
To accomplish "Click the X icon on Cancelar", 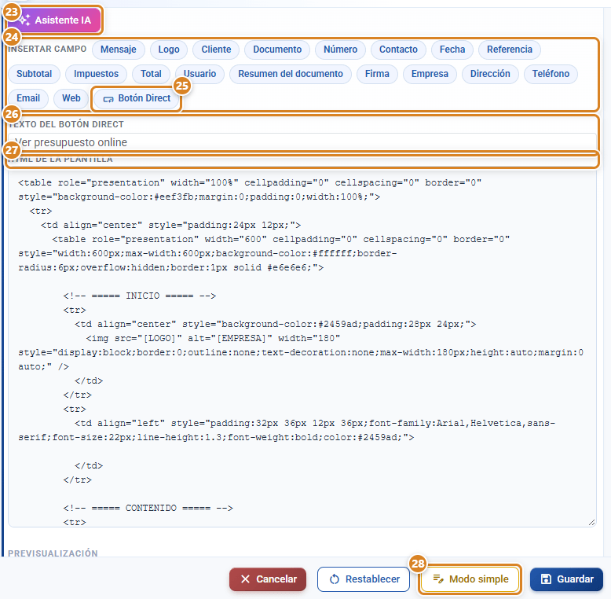I will pos(245,579).
